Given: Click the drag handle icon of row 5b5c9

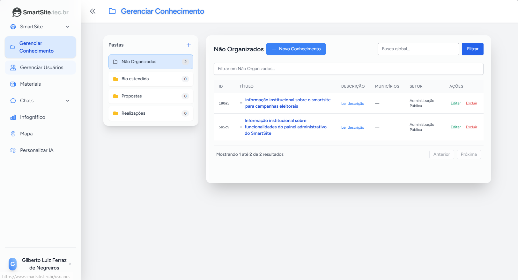Looking at the screenshot, I should (241, 127).
